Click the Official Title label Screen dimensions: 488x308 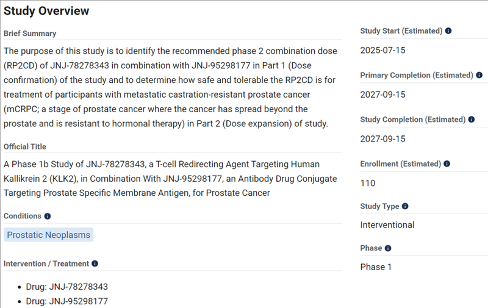click(x=25, y=146)
